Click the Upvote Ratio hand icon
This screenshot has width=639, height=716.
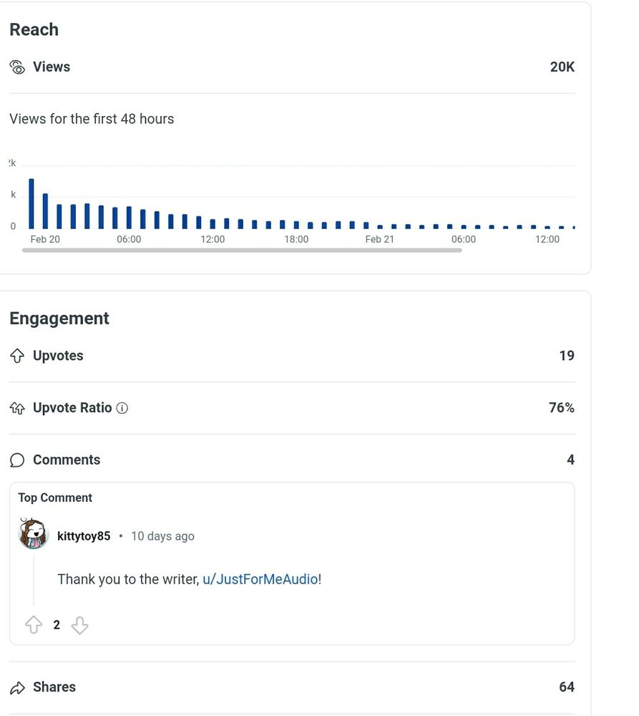pos(16,407)
